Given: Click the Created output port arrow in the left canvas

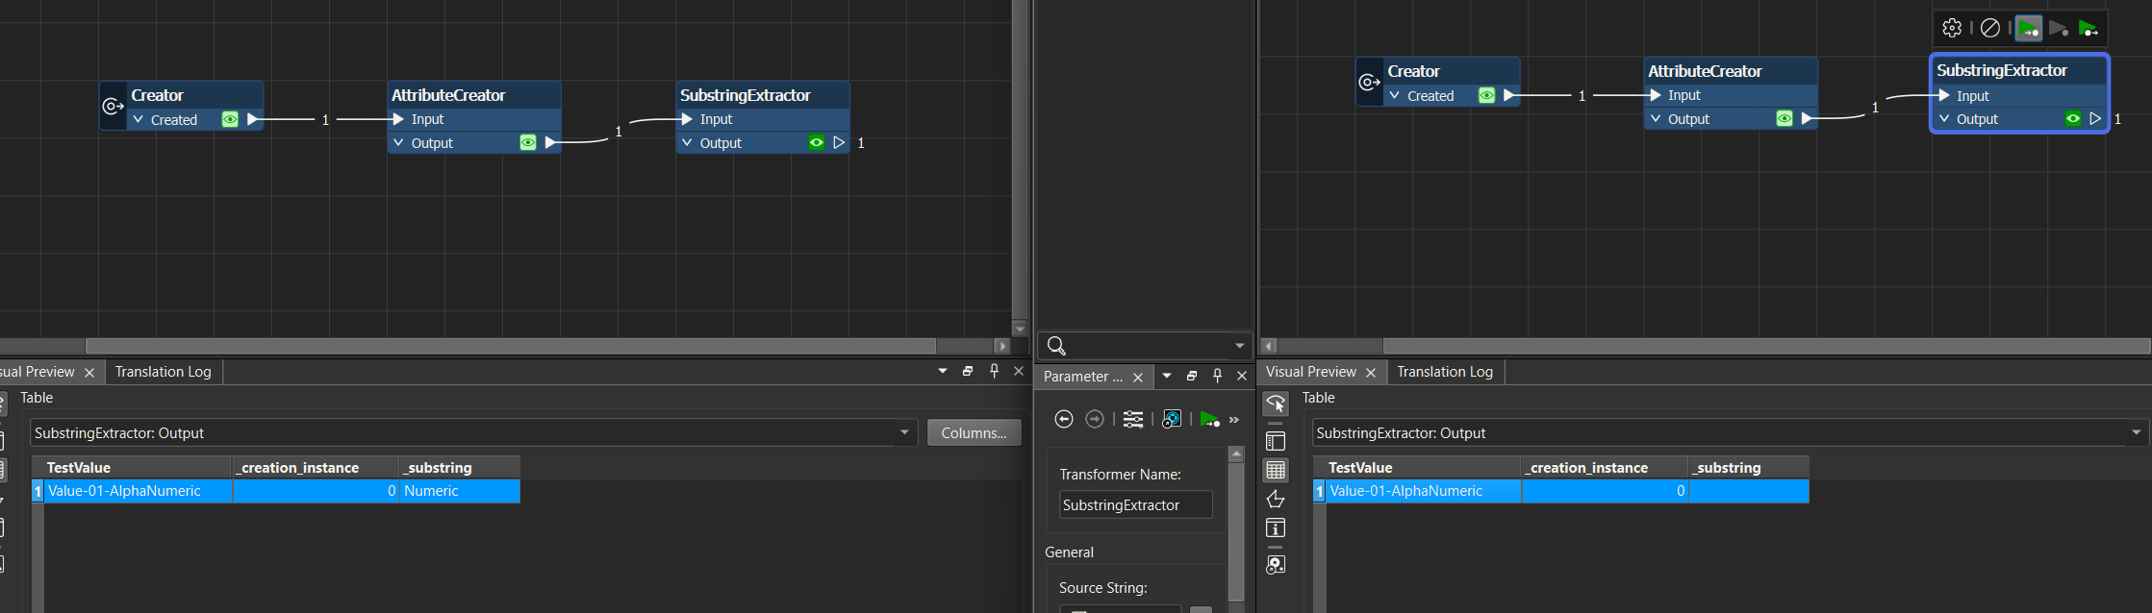Looking at the screenshot, I should click(252, 119).
